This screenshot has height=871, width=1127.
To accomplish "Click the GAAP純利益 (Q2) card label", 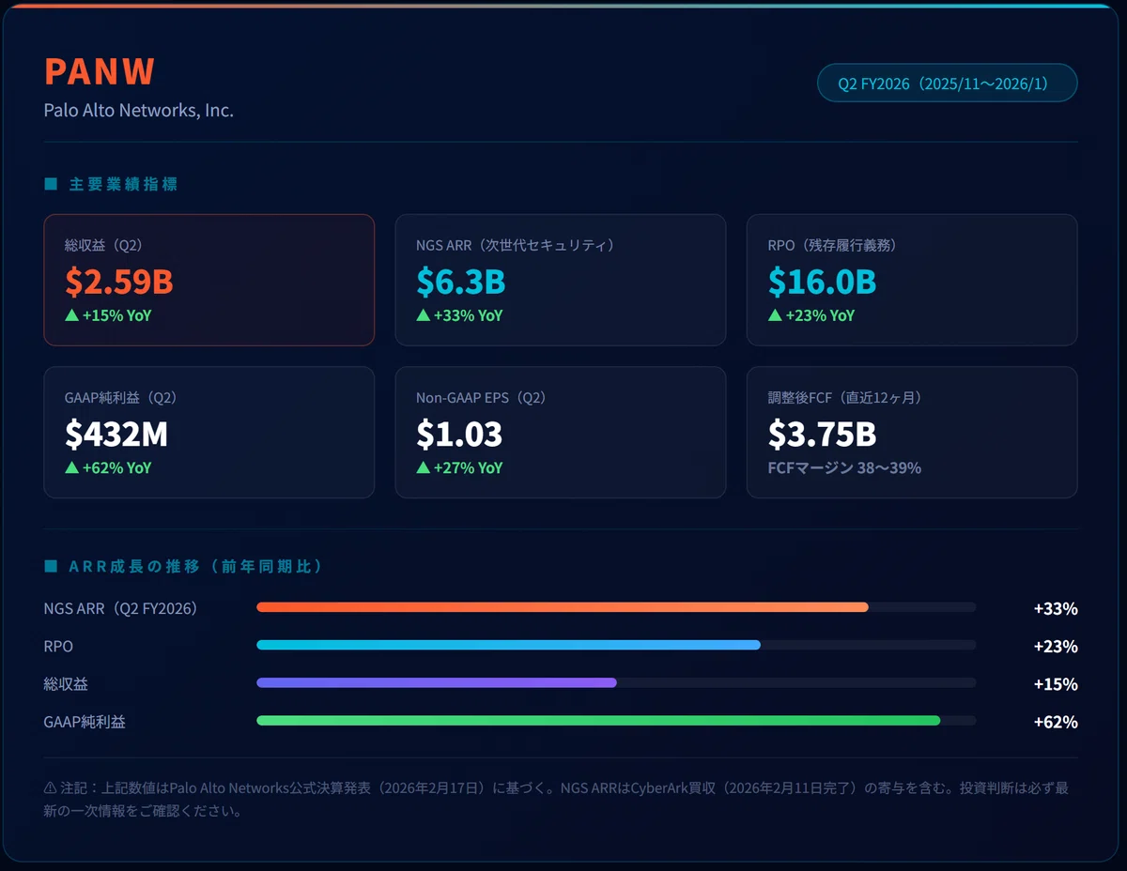I will coord(121,398).
